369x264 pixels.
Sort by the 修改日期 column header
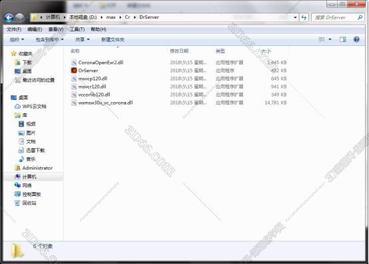pos(179,51)
